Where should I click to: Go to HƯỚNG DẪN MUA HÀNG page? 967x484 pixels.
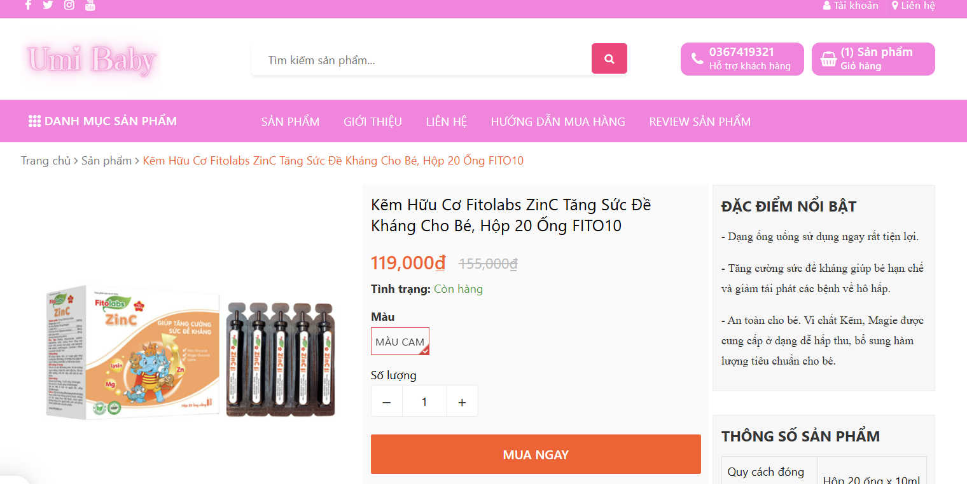558,121
